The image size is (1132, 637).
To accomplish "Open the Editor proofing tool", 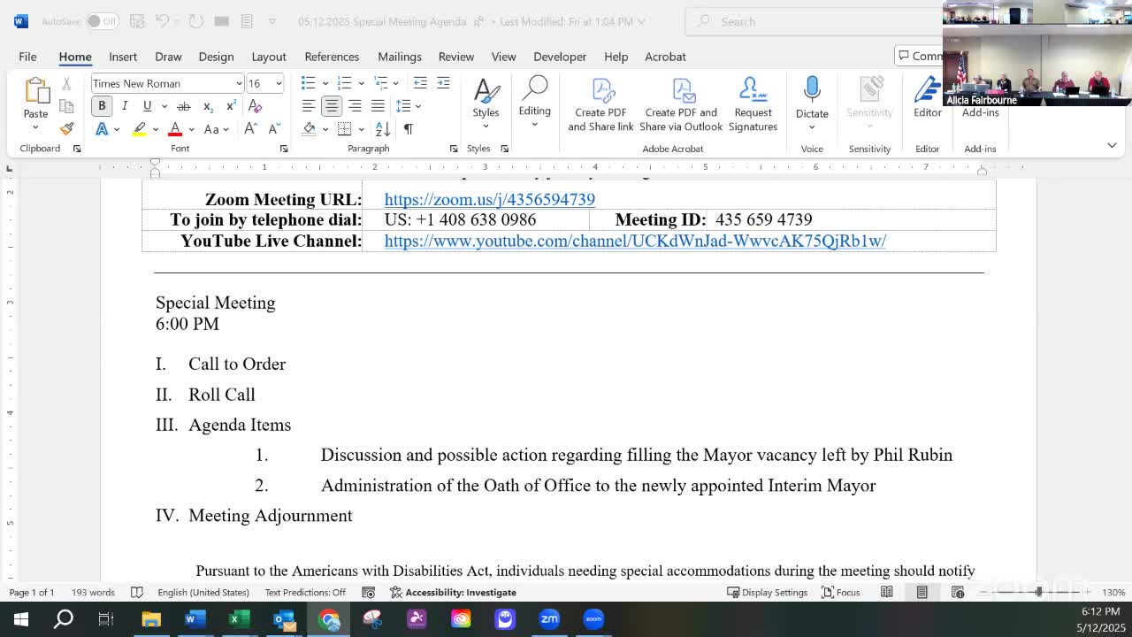I will [927, 97].
